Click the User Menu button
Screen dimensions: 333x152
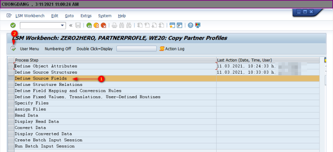tap(29, 49)
